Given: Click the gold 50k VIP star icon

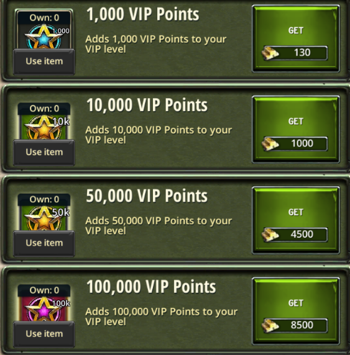Looking at the screenshot, I should pyautogui.click(x=44, y=218).
